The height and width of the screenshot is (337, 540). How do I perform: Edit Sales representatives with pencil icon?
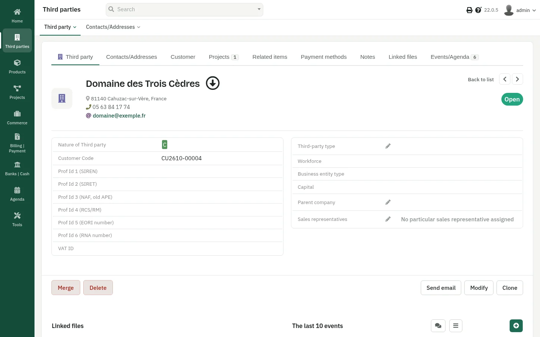(x=388, y=219)
